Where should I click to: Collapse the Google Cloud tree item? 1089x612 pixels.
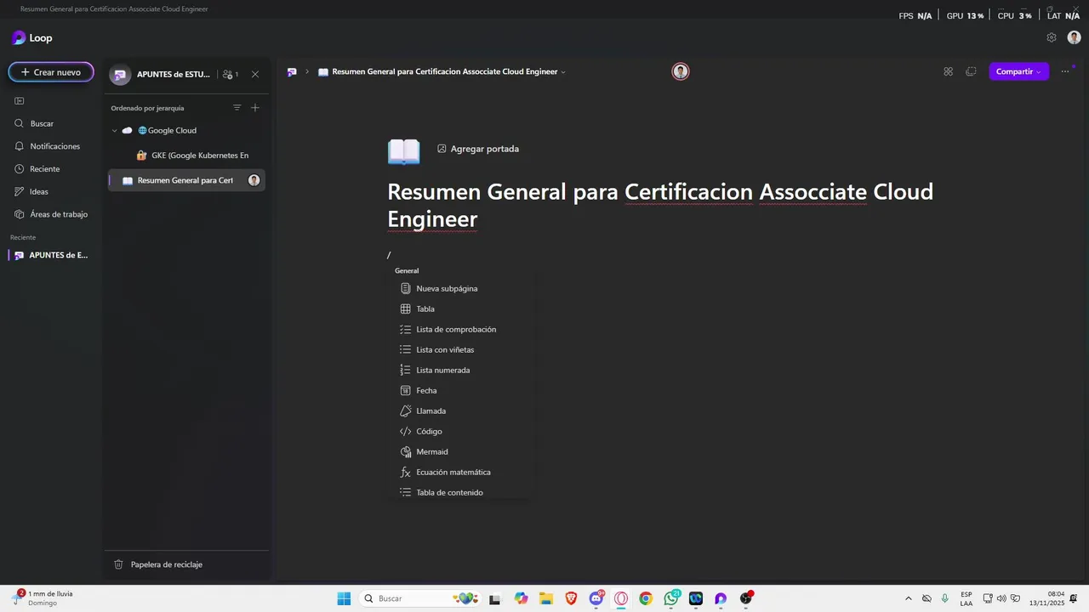115,131
